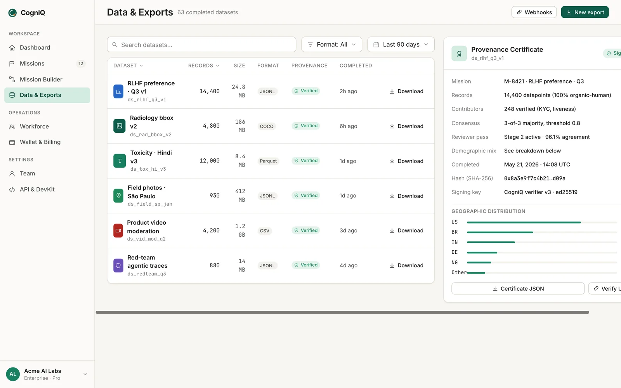The height and width of the screenshot is (388, 621).
Task: Click the Verified badge on Product video moderation
Action: tap(306, 230)
